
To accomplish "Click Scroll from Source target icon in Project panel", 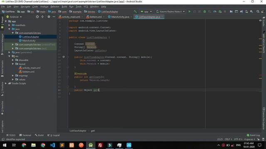I will pos(37,17).
